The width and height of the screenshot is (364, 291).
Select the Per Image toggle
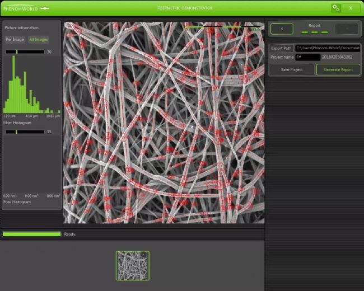click(15, 40)
